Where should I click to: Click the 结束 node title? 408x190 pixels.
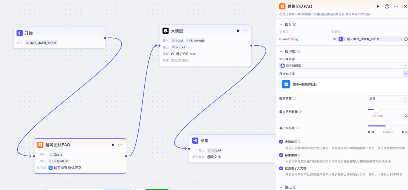204,140
